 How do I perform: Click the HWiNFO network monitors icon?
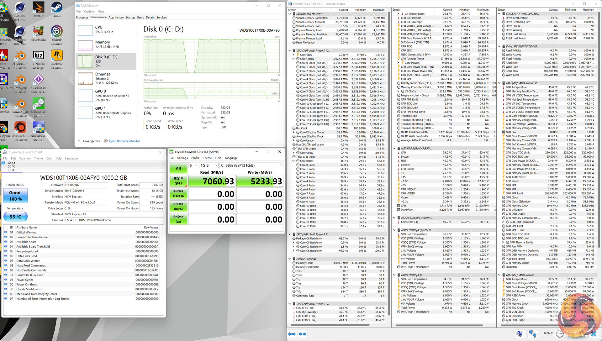point(532,334)
